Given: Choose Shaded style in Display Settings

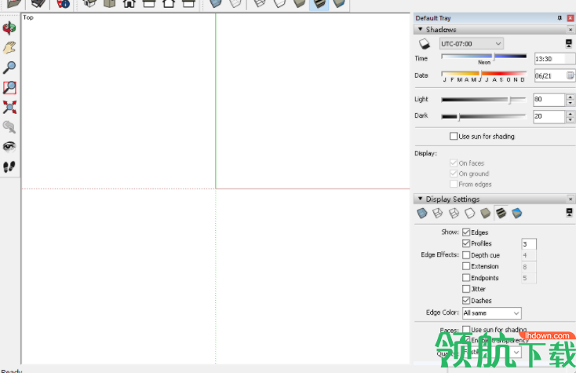Looking at the screenshot, I should [x=485, y=213].
